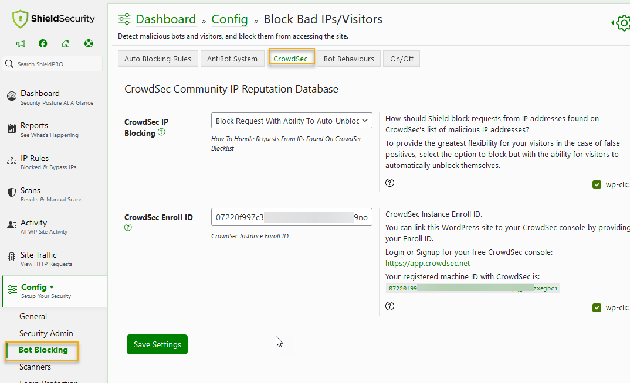Open the Bot Behaviours tab

tap(348, 58)
